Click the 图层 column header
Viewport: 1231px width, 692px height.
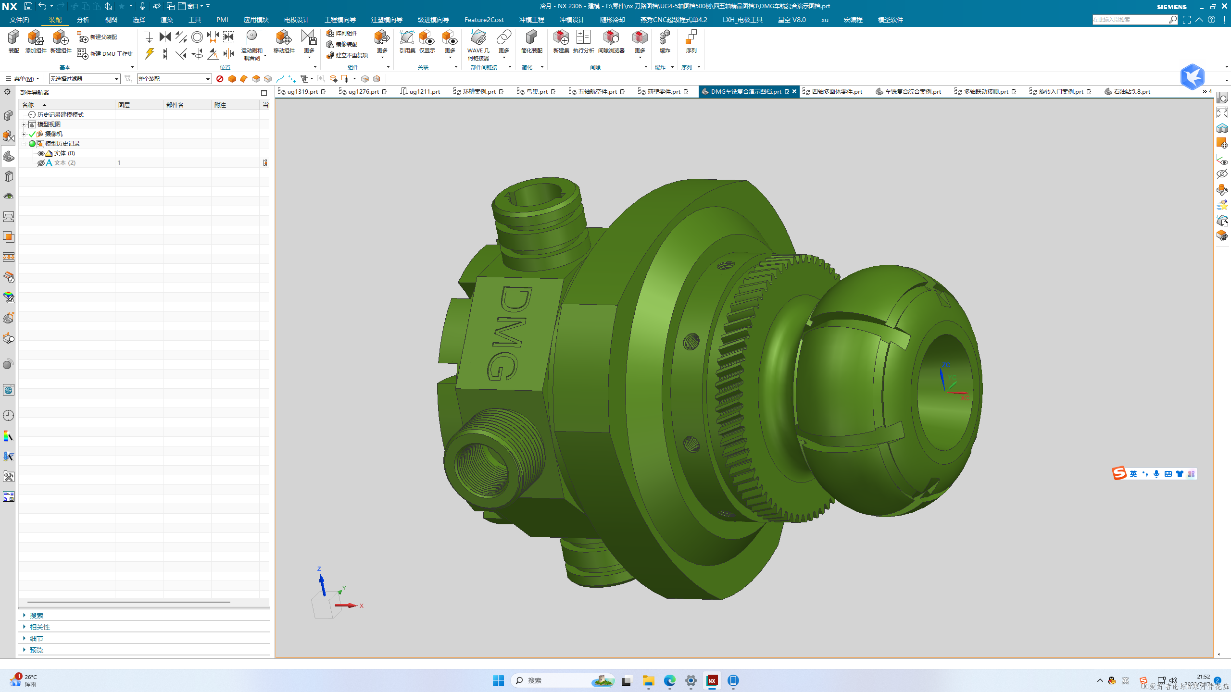pos(139,105)
